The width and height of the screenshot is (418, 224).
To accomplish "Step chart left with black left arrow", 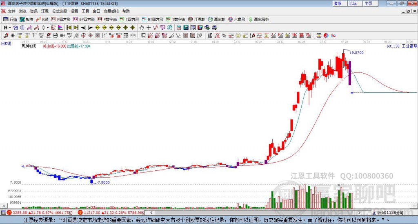I will pyautogui.click(x=83, y=28).
